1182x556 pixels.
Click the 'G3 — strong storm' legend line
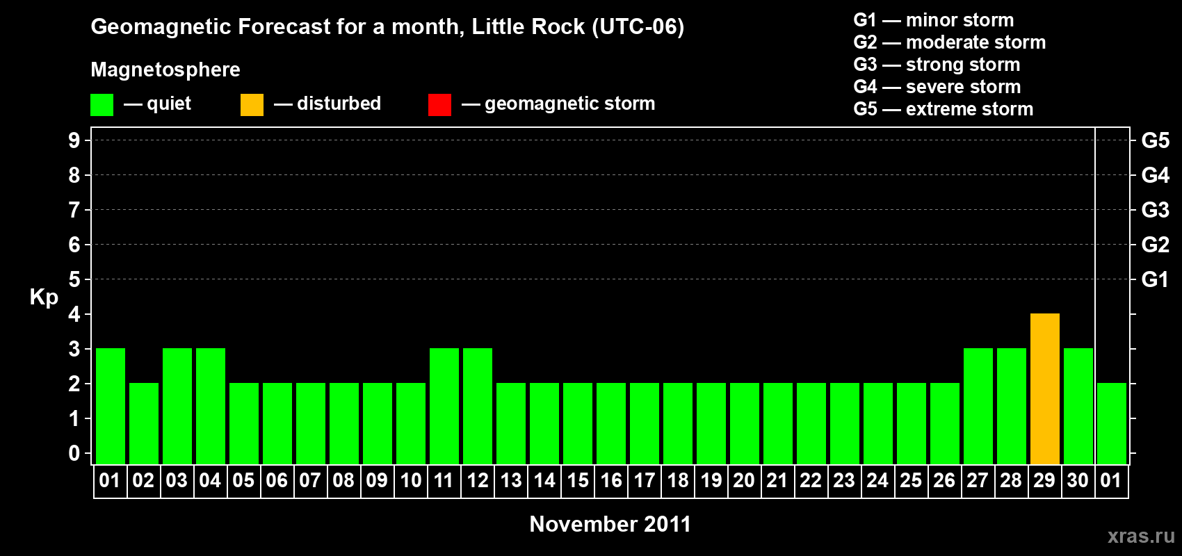pos(937,65)
